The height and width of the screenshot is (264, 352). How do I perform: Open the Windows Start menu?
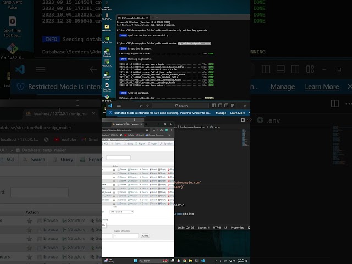(x=136, y=261)
